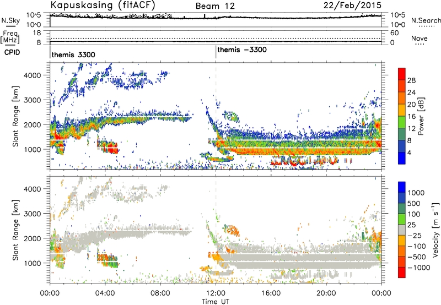Click the gray band of the velocity color bar
This screenshot has width=441, height=305.
point(402,230)
